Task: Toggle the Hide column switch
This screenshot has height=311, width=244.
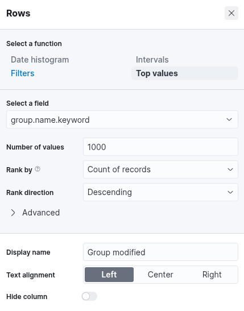Action: coord(89,297)
